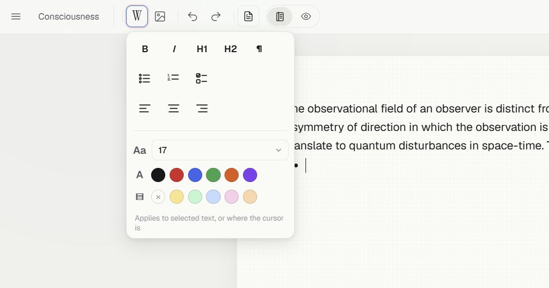Choose purple text color
The width and height of the screenshot is (549, 288).
coord(250,175)
